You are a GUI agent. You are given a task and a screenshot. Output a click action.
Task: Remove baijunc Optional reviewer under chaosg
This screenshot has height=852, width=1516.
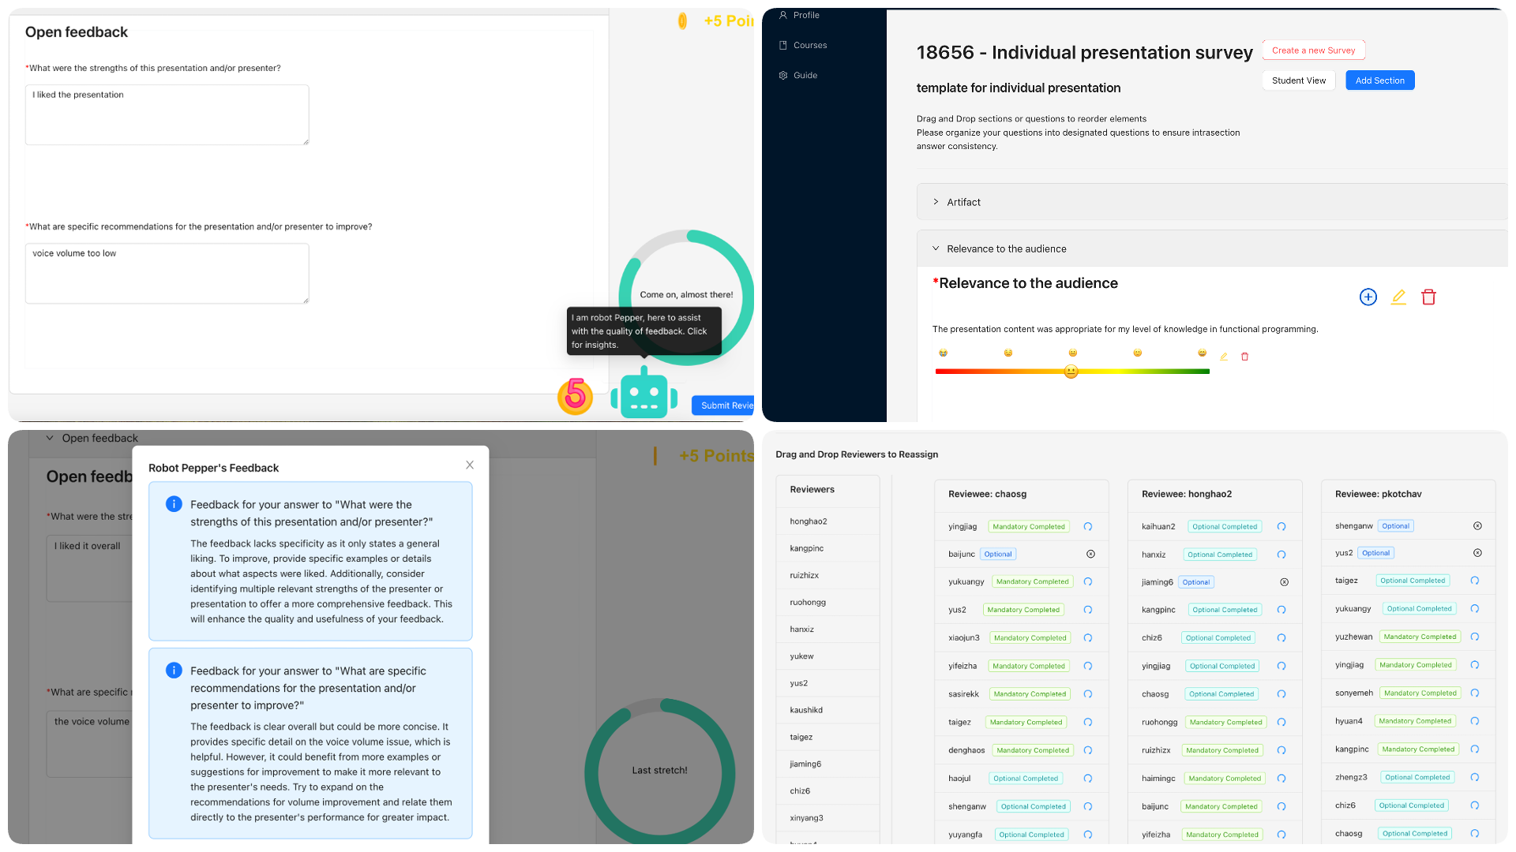(x=1090, y=554)
